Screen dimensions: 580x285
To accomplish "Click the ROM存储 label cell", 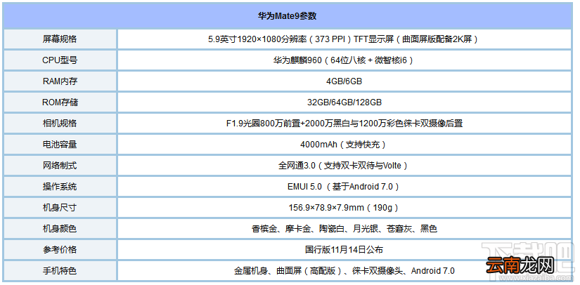I will 60,102.
